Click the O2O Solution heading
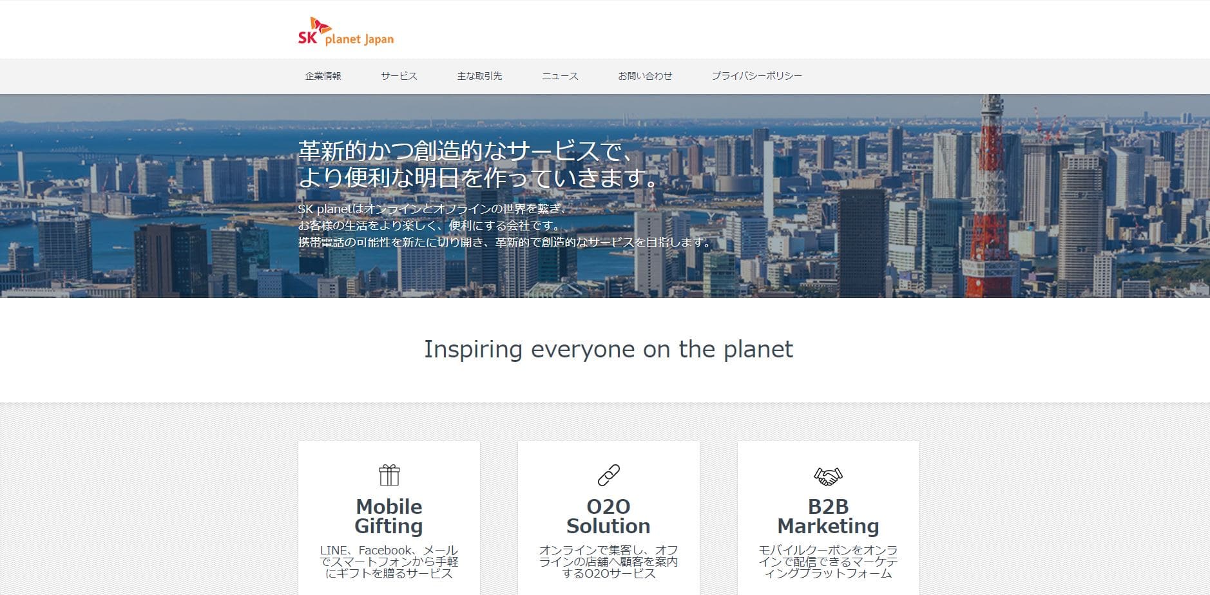This screenshot has height=595, width=1210. [609, 516]
